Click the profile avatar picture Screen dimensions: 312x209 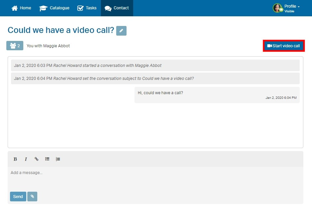[277, 8]
